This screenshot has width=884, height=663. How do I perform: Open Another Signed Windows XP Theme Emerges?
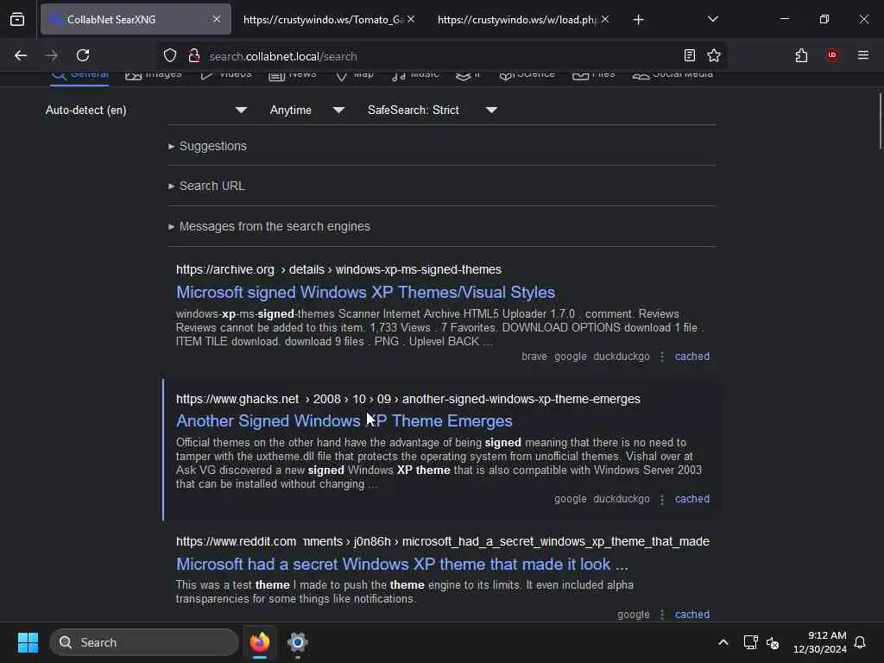click(x=344, y=421)
